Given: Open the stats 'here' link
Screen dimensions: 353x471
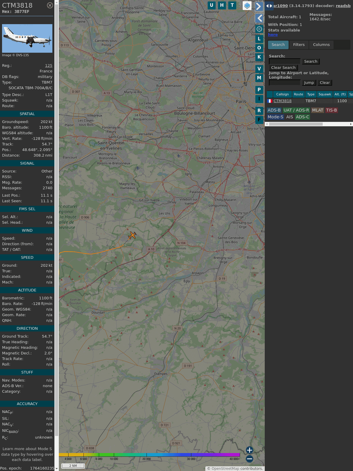Looking at the screenshot, I should [x=273, y=35].
